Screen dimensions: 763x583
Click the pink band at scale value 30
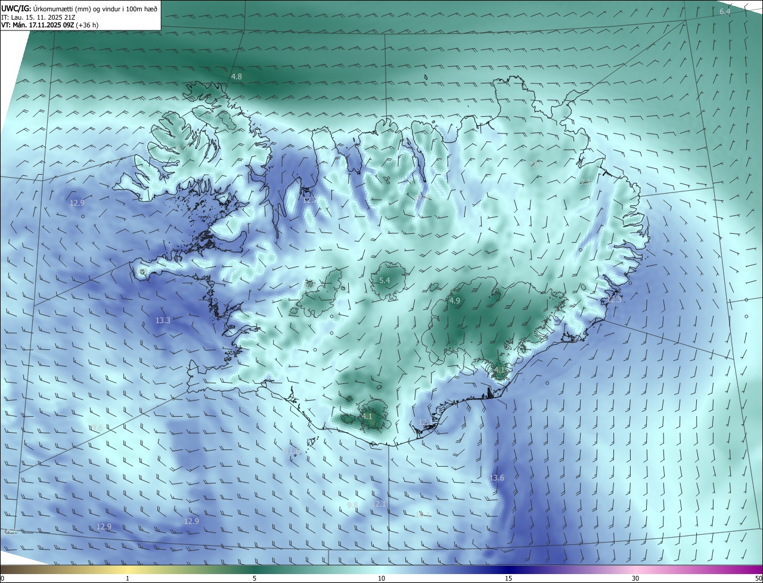click(x=635, y=569)
